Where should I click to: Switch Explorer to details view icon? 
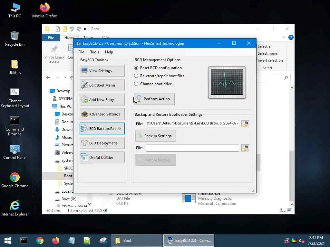283,210
